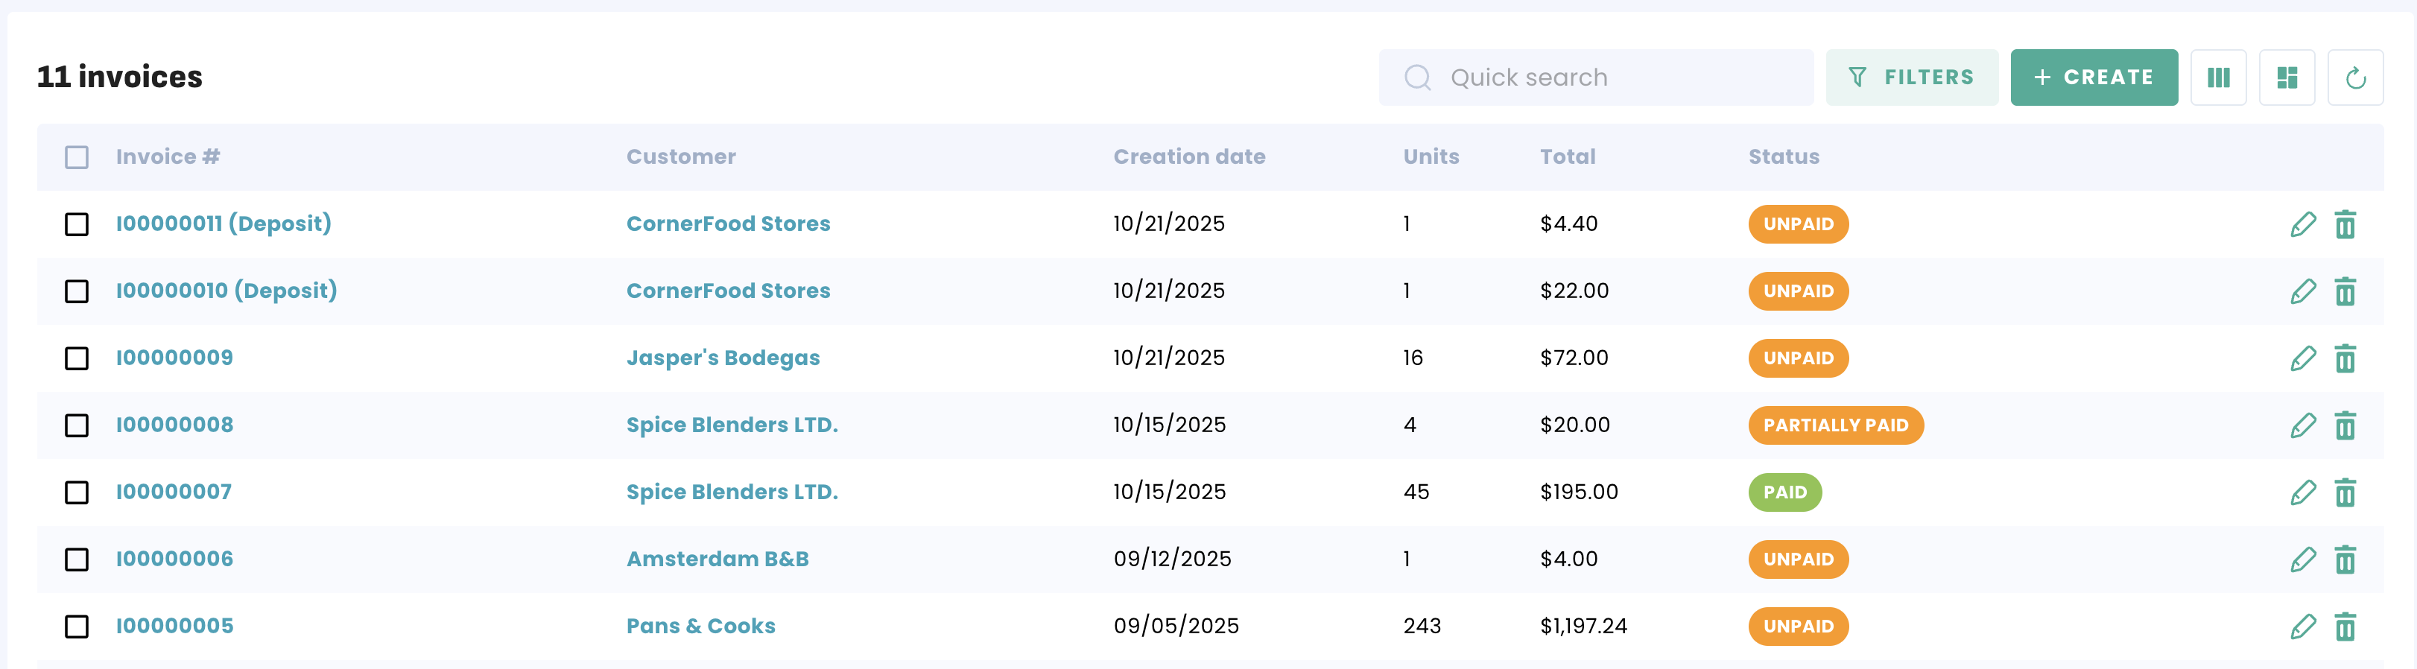Toggle the select-all invoices header checkbox
Image resolution: width=2417 pixels, height=669 pixels.
tap(77, 156)
